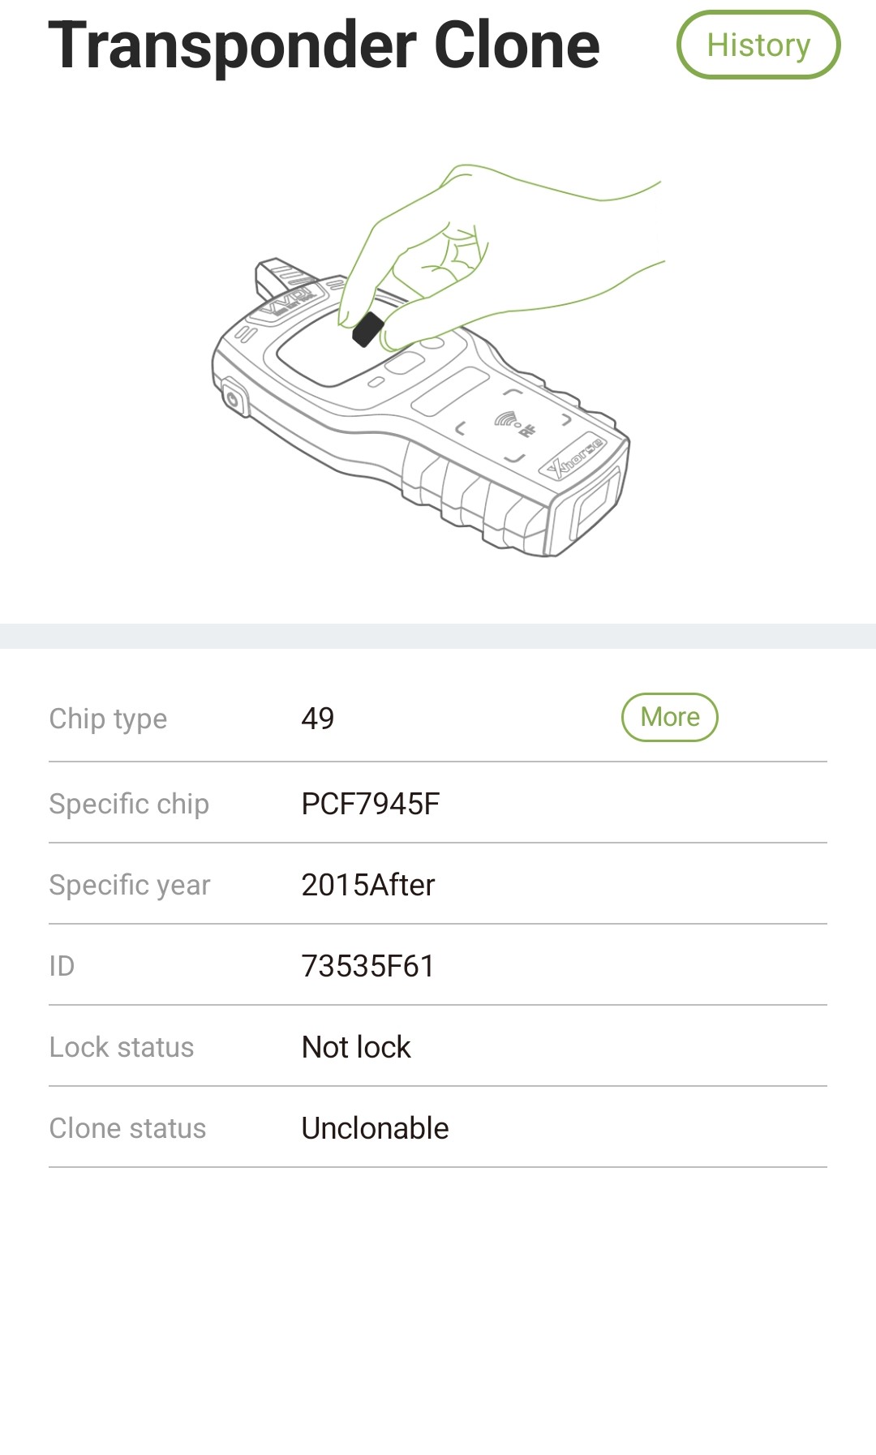Tap the Xhorse logo on the device
Screen dimensions: 876x1455
(574, 457)
